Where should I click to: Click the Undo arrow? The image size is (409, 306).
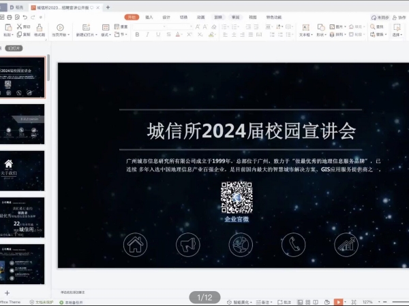click(x=25, y=17)
